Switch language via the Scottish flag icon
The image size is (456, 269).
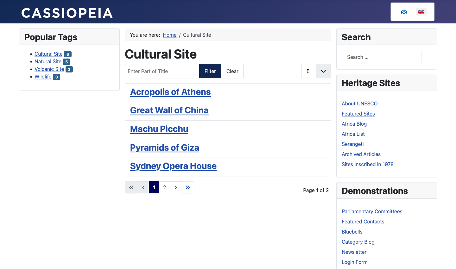pyautogui.click(x=404, y=12)
